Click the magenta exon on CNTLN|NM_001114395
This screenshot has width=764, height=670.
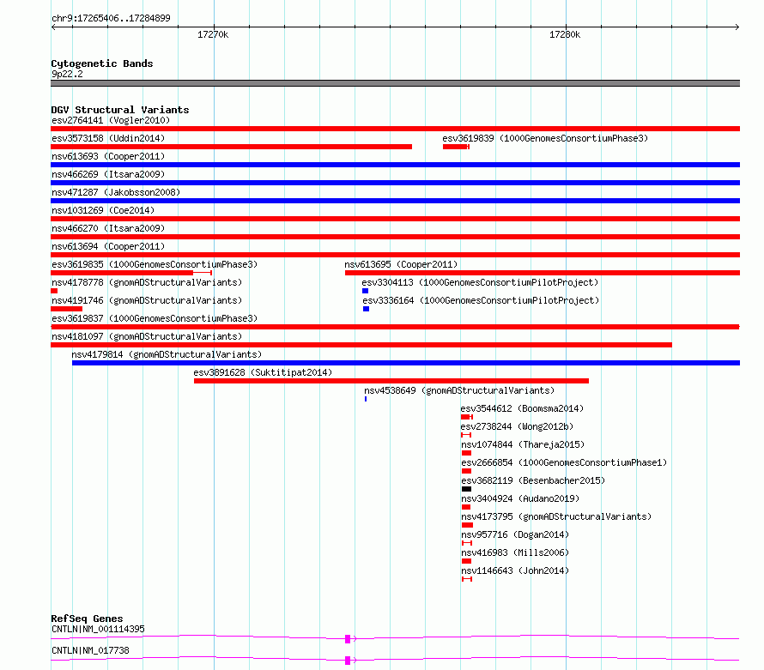pyautogui.click(x=348, y=639)
